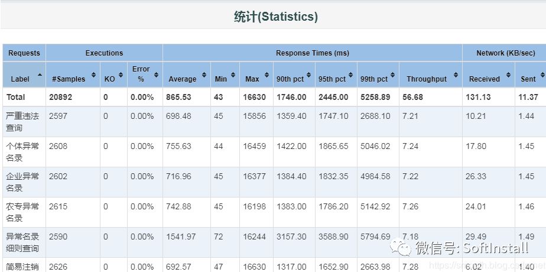
Task: Select min value 72
Action: click(218, 237)
